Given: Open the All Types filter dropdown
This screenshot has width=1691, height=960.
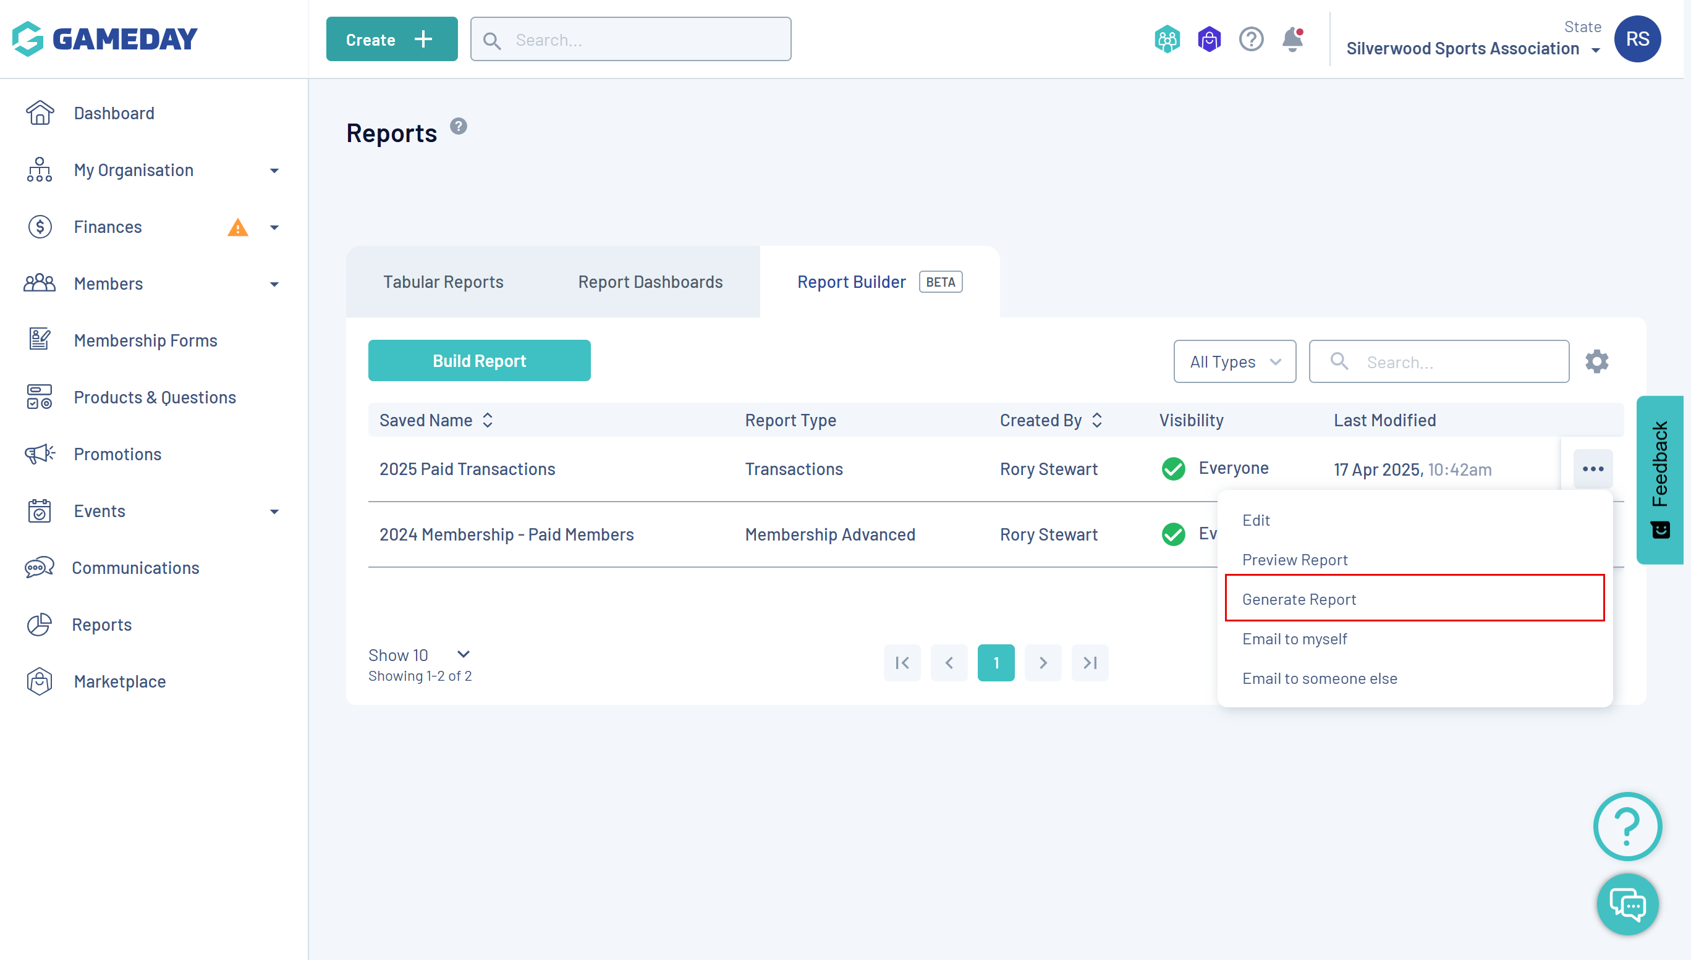Looking at the screenshot, I should click(1234, 361).
